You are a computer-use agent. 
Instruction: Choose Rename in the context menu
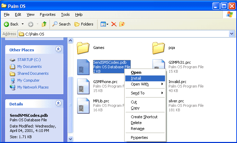click(145, 129)
